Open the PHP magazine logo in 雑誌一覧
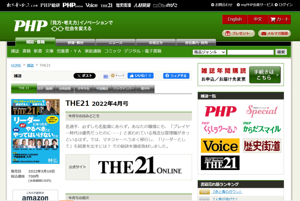The image size is (300, 201). click(221, 111)
